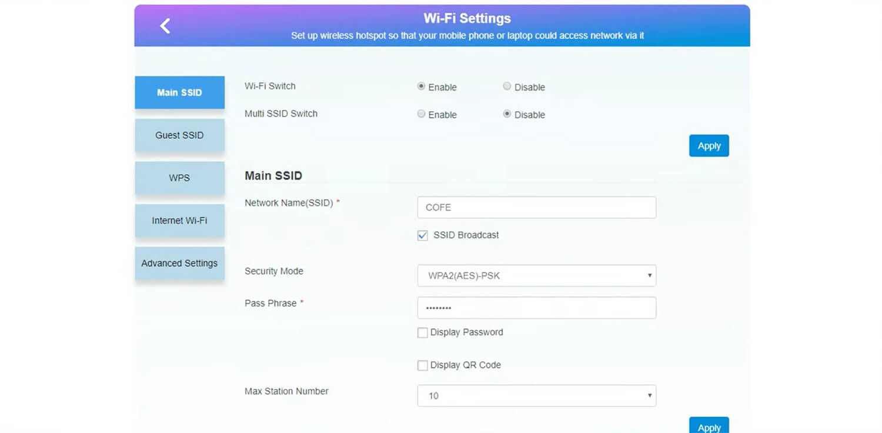
Task: Toggle the SSID Broadcast checkbox
Action: coord(422,235)
